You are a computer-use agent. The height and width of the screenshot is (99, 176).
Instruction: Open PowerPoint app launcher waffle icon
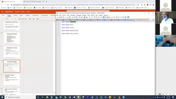(x=2, y=12)
